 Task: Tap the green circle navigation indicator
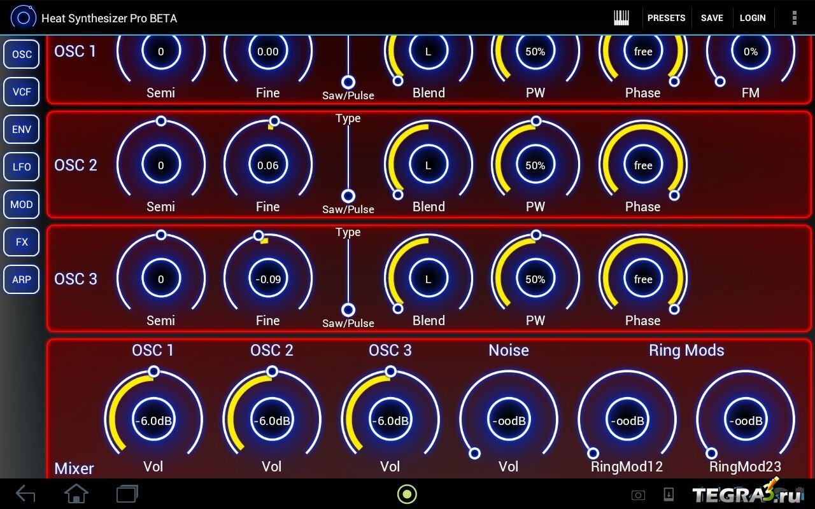point(407,494)
